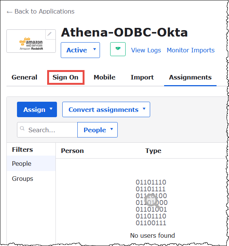Click the green handshake icon
This screenshot has width=229, height=246.
118,50
